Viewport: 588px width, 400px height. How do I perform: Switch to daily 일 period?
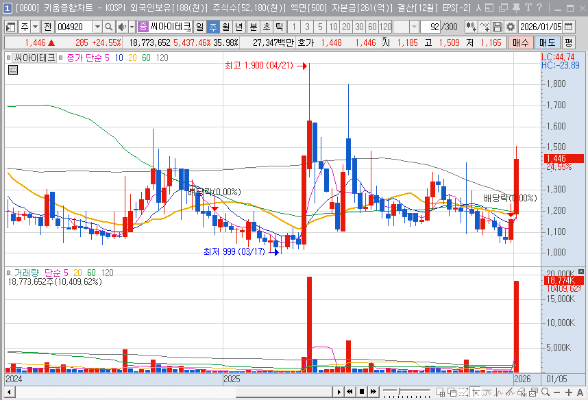click(200, 27)
